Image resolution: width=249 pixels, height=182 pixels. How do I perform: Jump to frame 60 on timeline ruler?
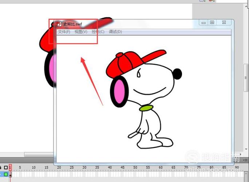(x=161, y=167)
